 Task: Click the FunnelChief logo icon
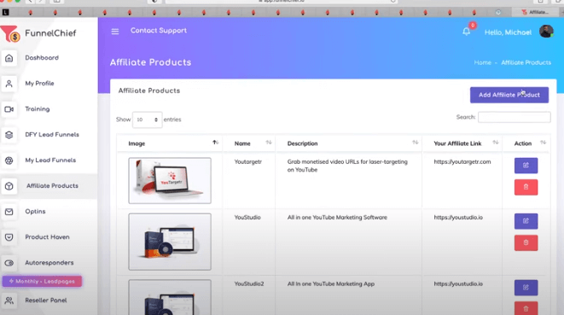pos(9,33)
